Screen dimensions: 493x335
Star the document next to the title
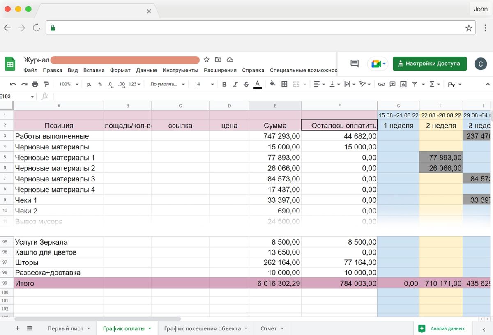pos(207,60)
